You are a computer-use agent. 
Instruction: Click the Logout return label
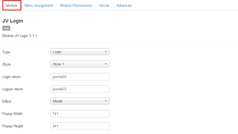pos(12,89)
